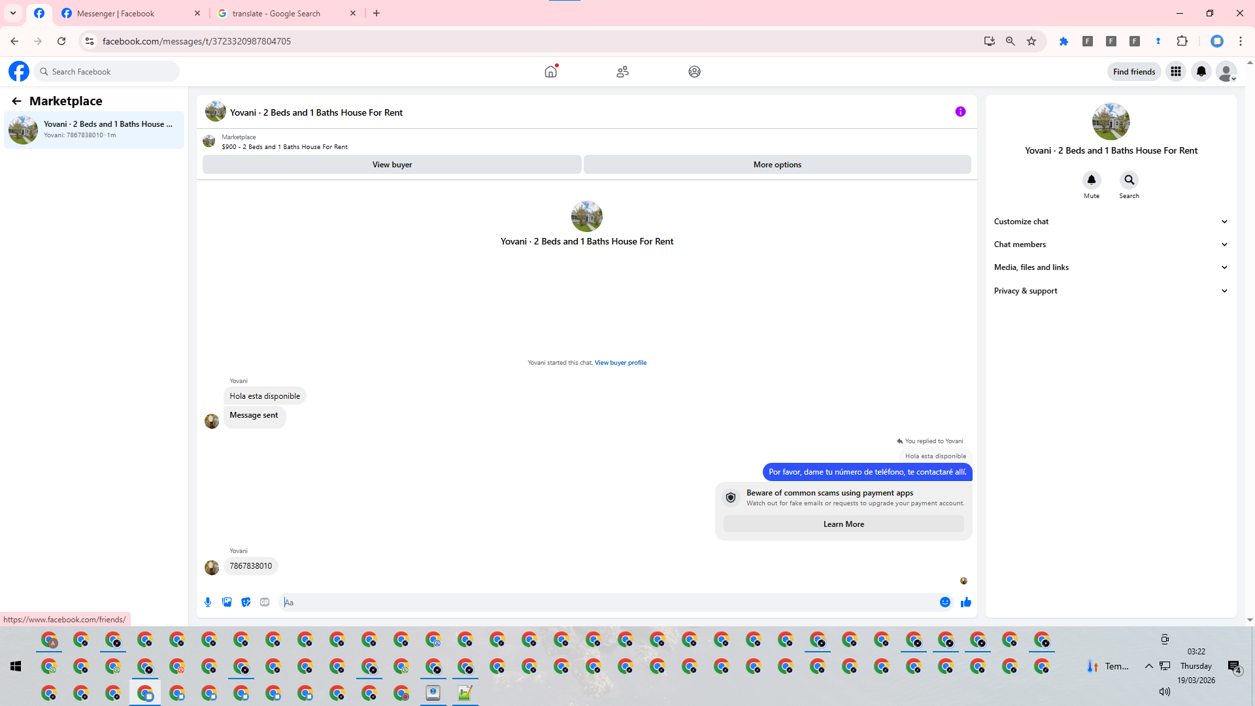This screenshot has height=706, width=1255.
Task: Expand Media, files and links section
Action: pos(1110,267)
